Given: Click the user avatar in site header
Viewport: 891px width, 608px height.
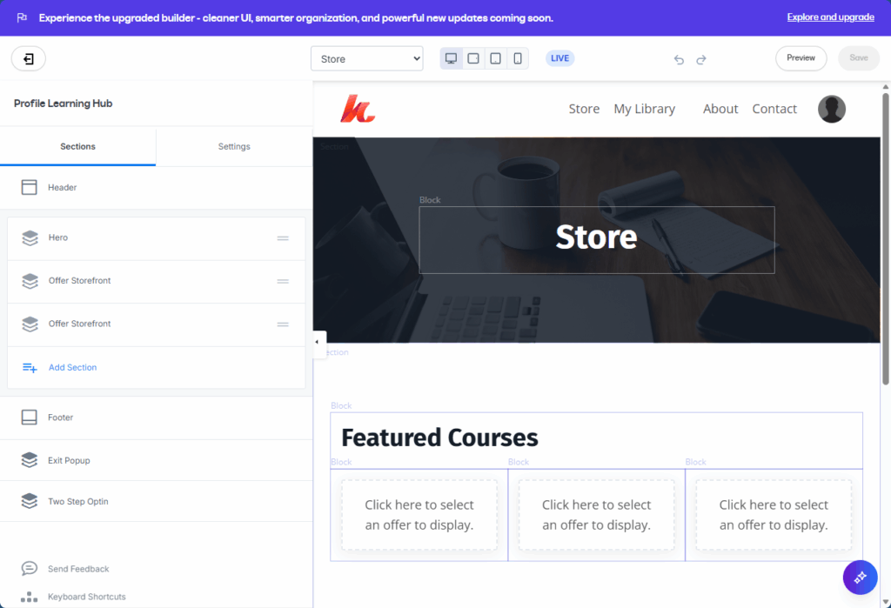Looking at the screenshot, I should pos(831,109).
